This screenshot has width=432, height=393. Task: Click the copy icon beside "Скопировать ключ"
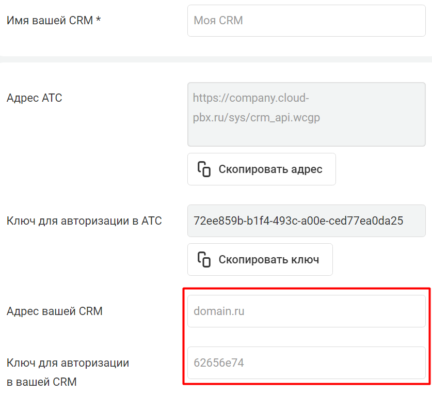[x=204, y=259]
